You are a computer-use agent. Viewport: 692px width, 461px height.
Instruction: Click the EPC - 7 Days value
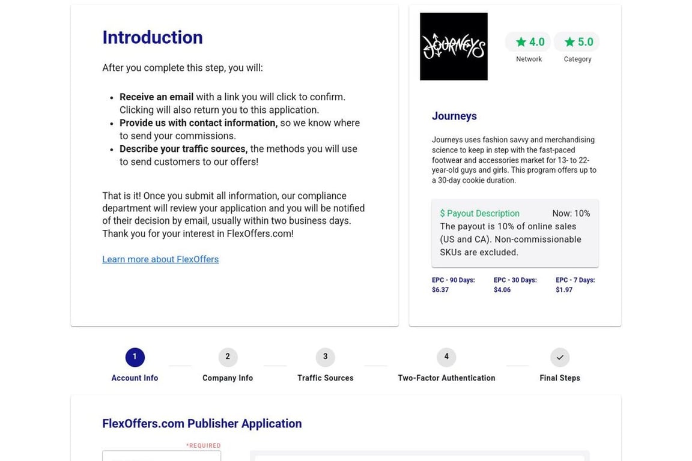coord(564,290)
